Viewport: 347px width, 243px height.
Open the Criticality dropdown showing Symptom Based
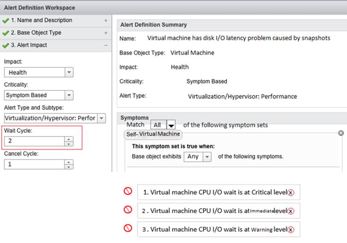[69, 95]
